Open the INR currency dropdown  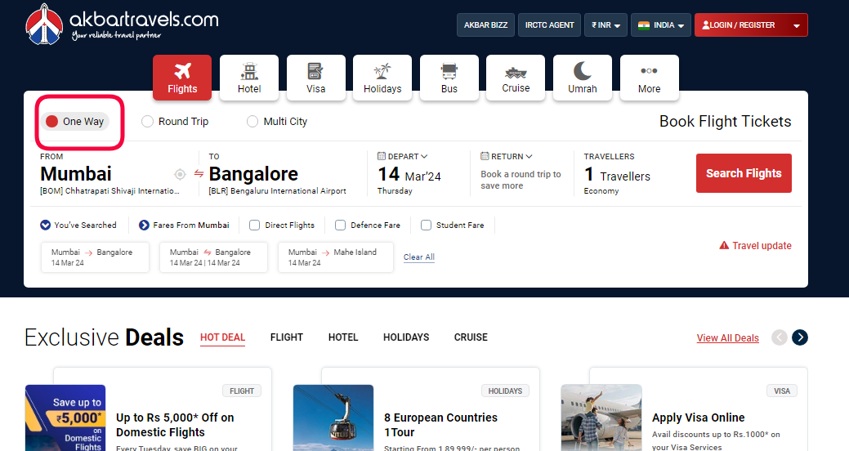tap(605, 25)
